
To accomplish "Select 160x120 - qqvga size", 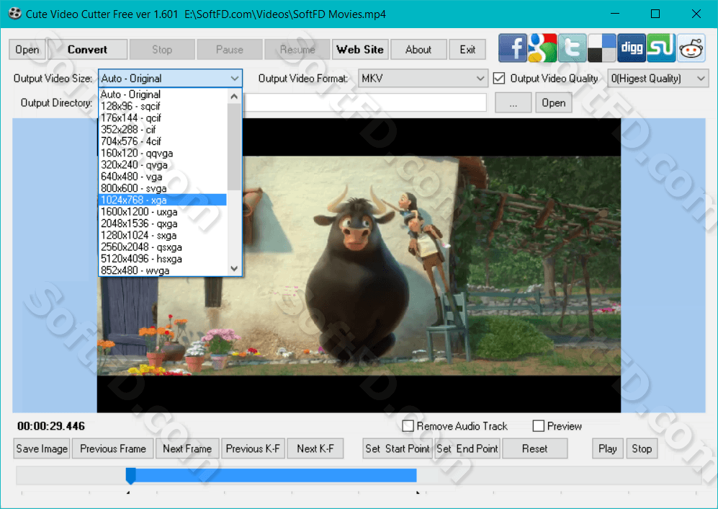I will 163,153.
